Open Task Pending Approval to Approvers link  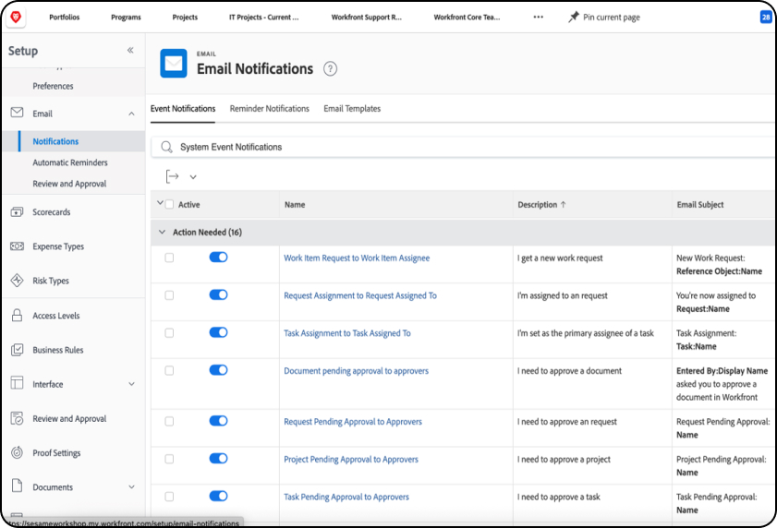[x=346, y=497]
